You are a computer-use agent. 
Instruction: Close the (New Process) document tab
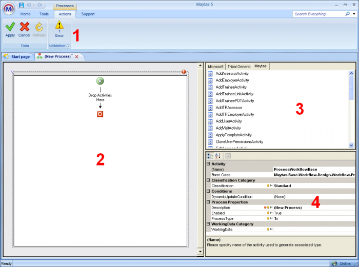(x=76, y=56)
